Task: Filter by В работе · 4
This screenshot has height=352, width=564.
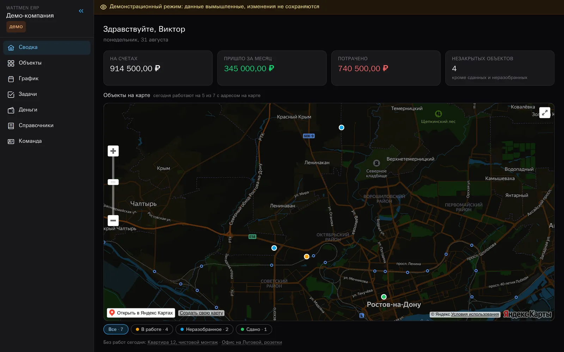Action: pos(152,329)
